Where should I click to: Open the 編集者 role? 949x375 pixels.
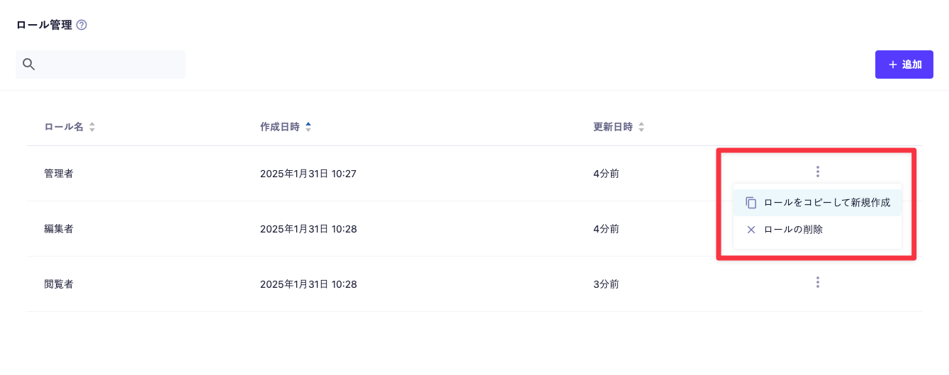(59, 229)
